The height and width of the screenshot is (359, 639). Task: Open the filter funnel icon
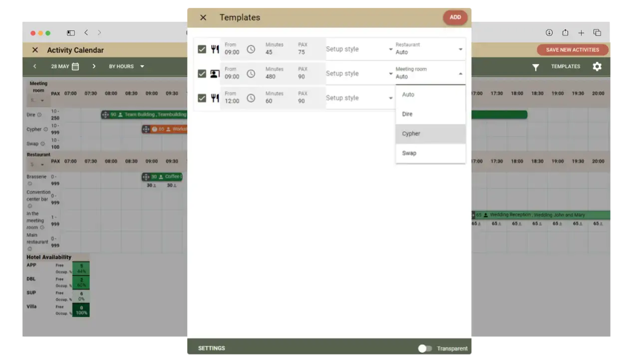[x=535, y=67]
